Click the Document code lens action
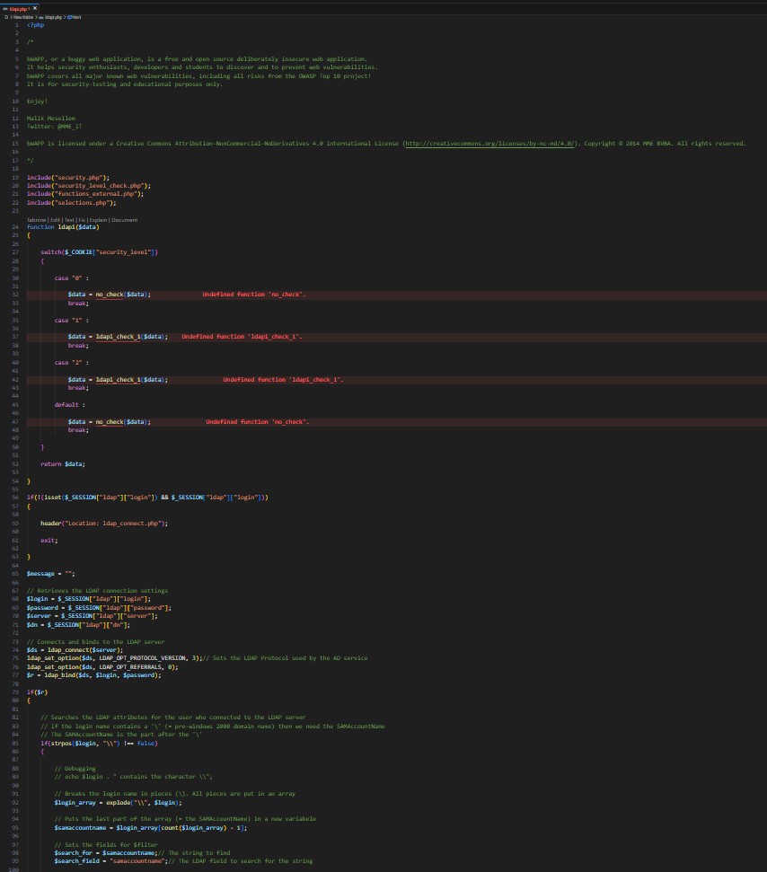Screen dimensions: 767x872 124,219
